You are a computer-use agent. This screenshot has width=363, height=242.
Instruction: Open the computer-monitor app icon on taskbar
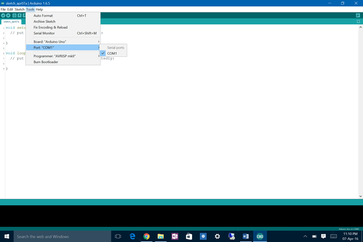[231, 236]
